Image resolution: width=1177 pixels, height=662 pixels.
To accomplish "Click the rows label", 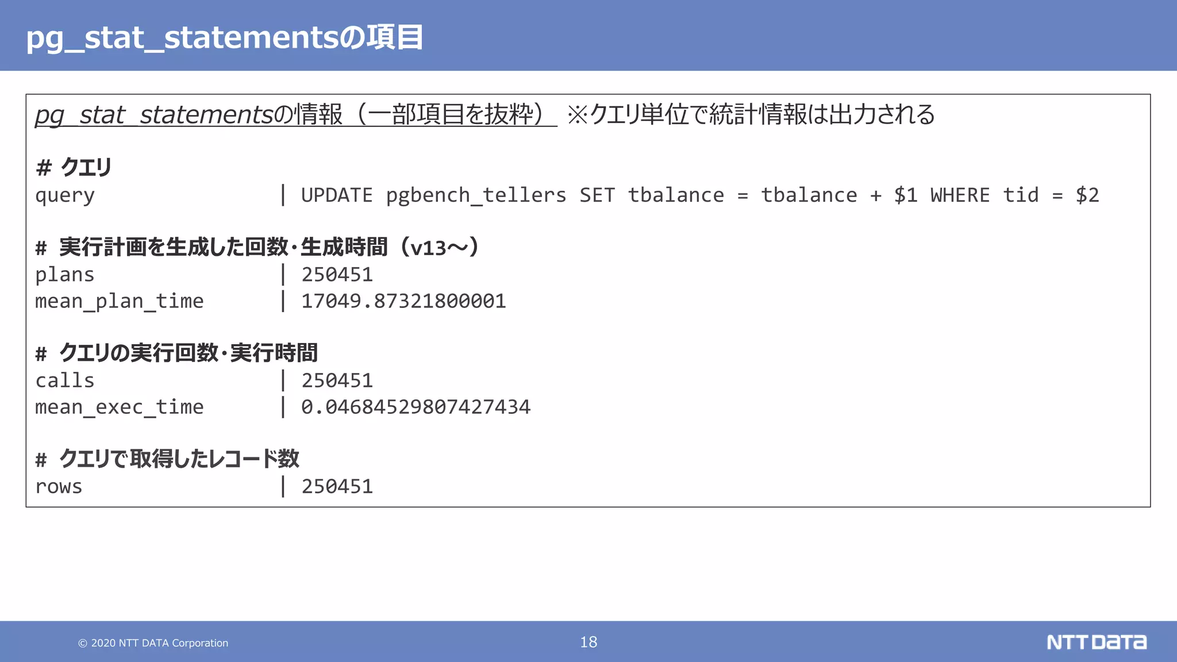I will coord(59,487).
